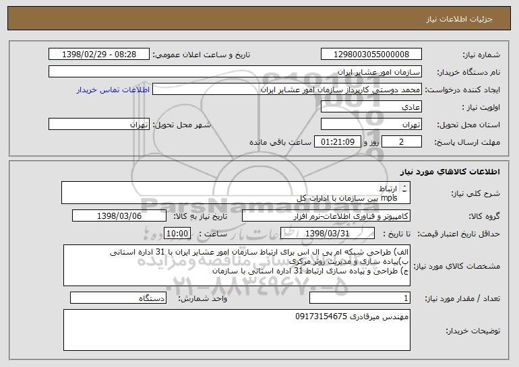Click the label تاریخ و ساعت اعلان عمومی

click(202, 55)
